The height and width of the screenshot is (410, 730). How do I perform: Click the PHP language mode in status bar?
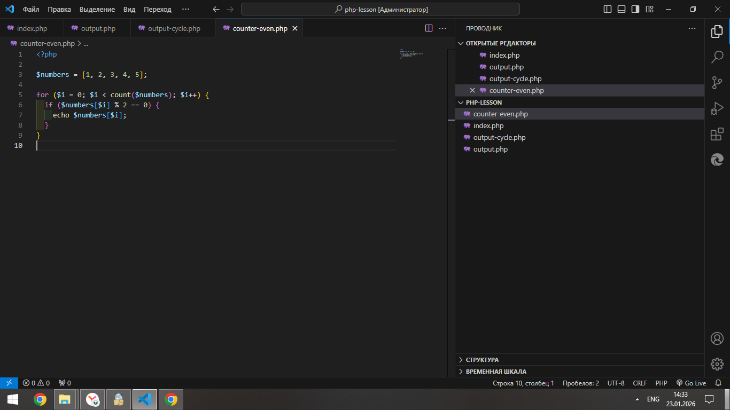(x=661, y=383)
